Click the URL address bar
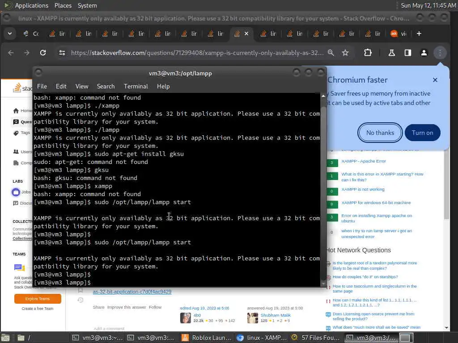458x343 pixels. [197, 53]
